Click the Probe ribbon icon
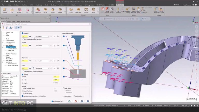The image size is (199, 112). pos(123,10)
